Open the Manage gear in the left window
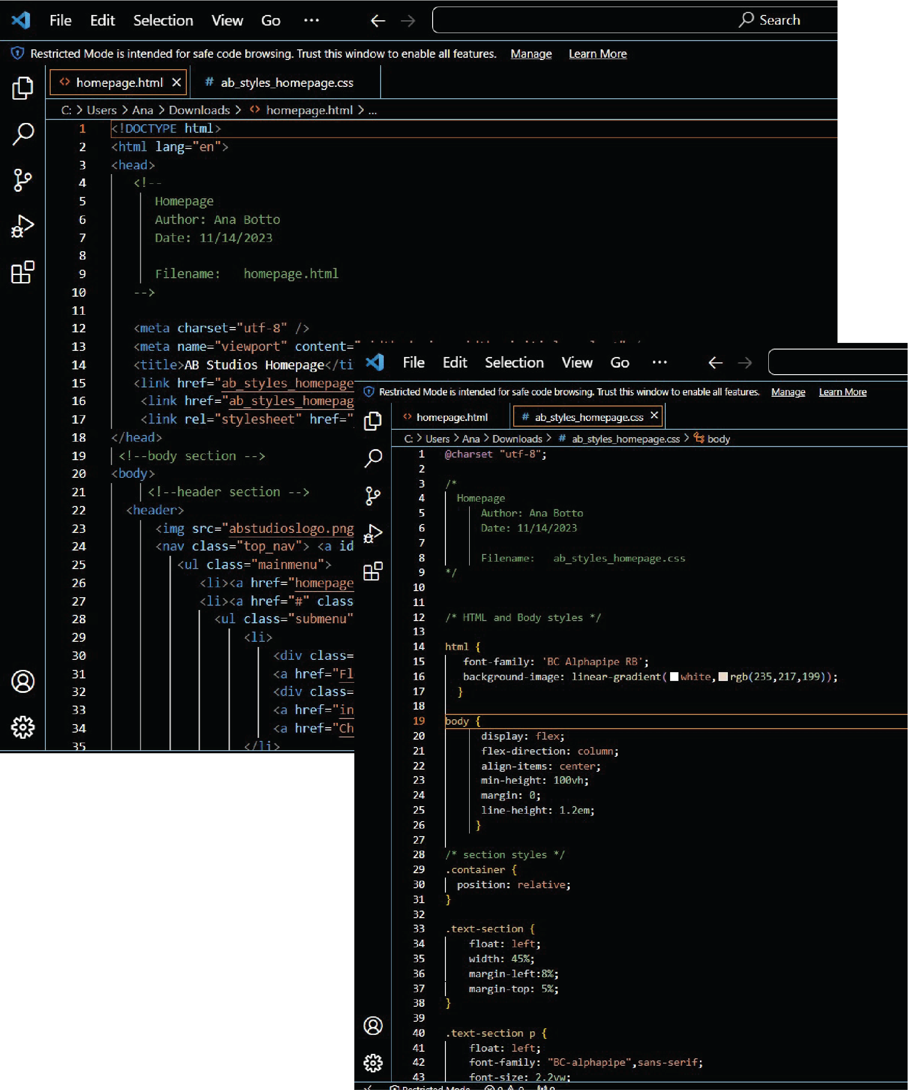Viewport: 908px width, 1090px height. coord(22,727)
